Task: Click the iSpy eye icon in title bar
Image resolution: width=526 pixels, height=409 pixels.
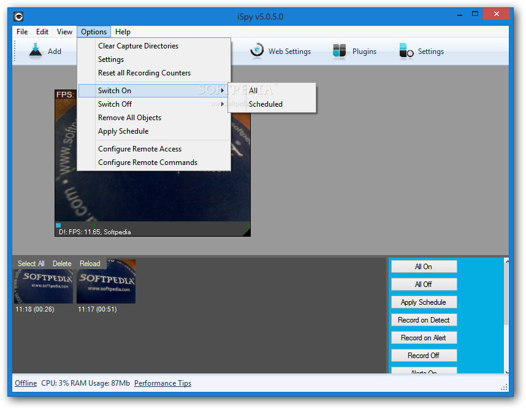Action: [x=18, y=16]
